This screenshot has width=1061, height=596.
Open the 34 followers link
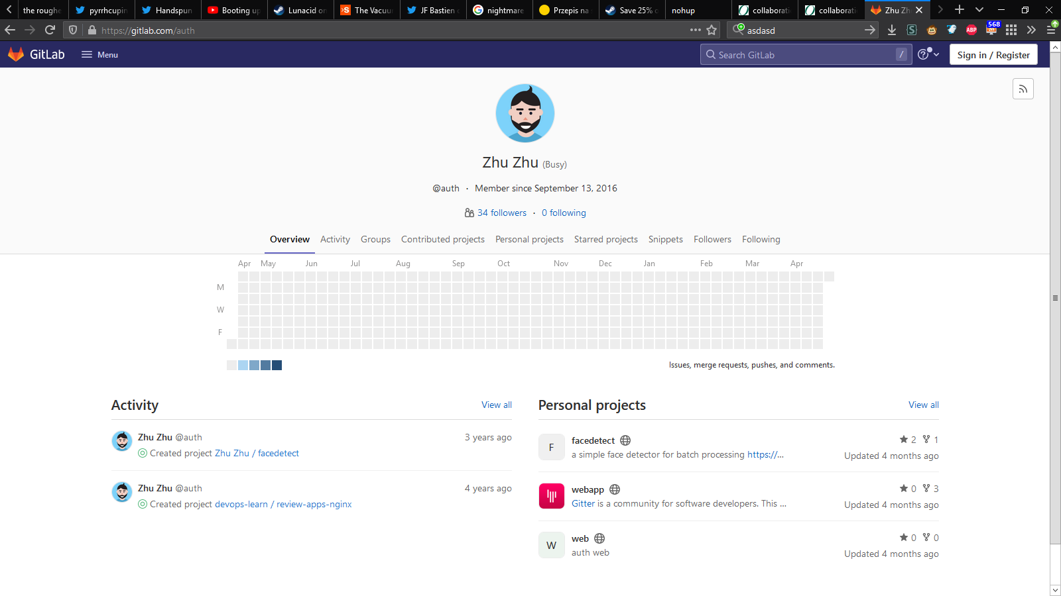(501, 213)
